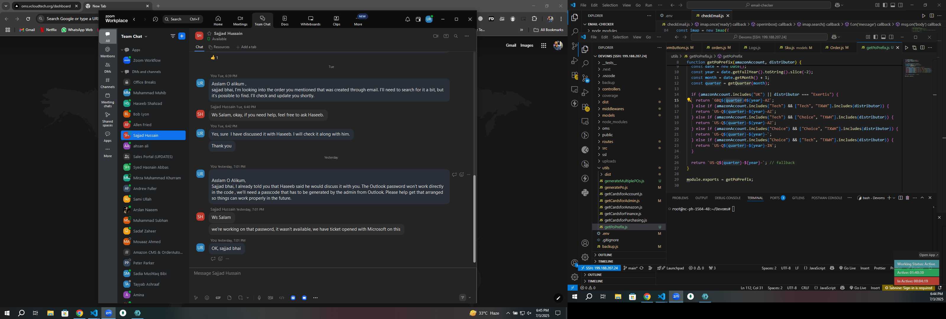Click the SSH: 199.188.207.24 remote indicator

[599, 268]
